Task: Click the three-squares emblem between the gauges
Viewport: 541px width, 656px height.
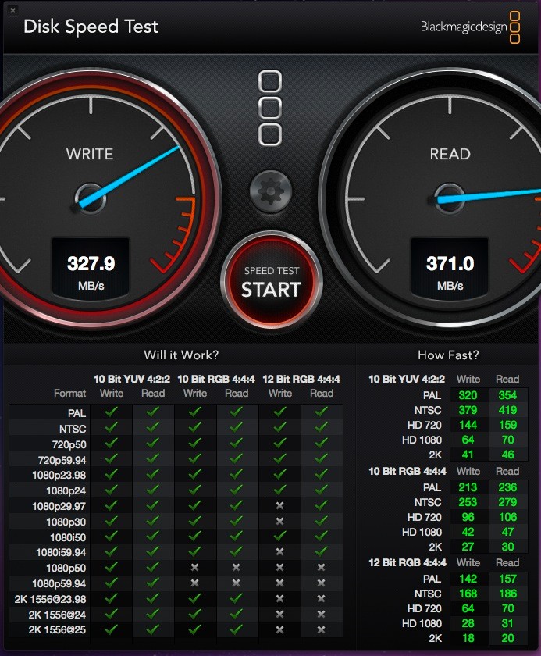Action: click(x=270, y=108)
